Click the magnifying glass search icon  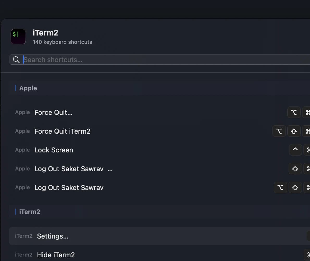(x=16, y=60)
